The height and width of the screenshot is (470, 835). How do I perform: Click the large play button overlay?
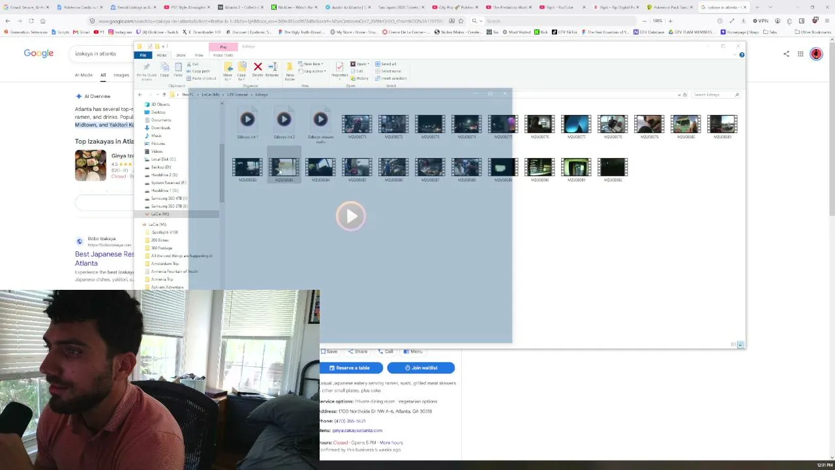(351, 216)
